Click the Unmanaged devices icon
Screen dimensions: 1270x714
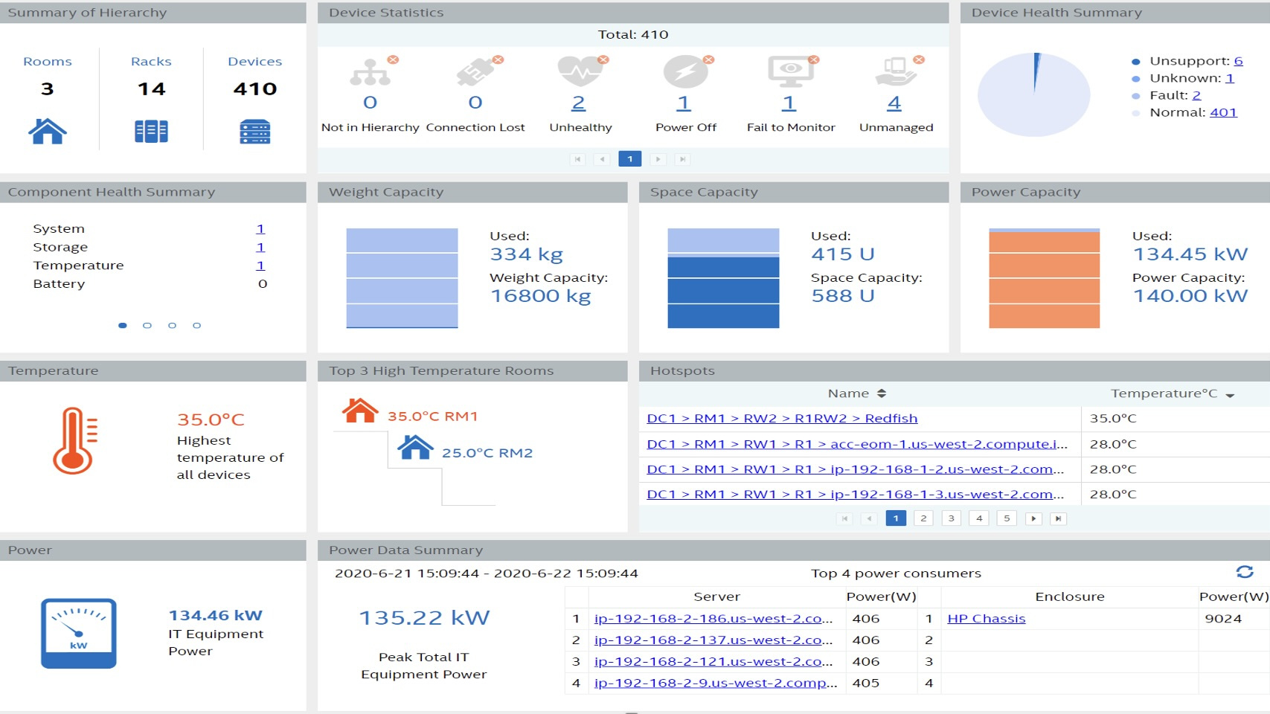tap(896, 72)
